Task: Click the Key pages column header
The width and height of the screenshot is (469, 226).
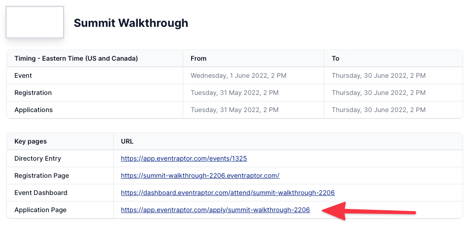Action: (31, 141)
